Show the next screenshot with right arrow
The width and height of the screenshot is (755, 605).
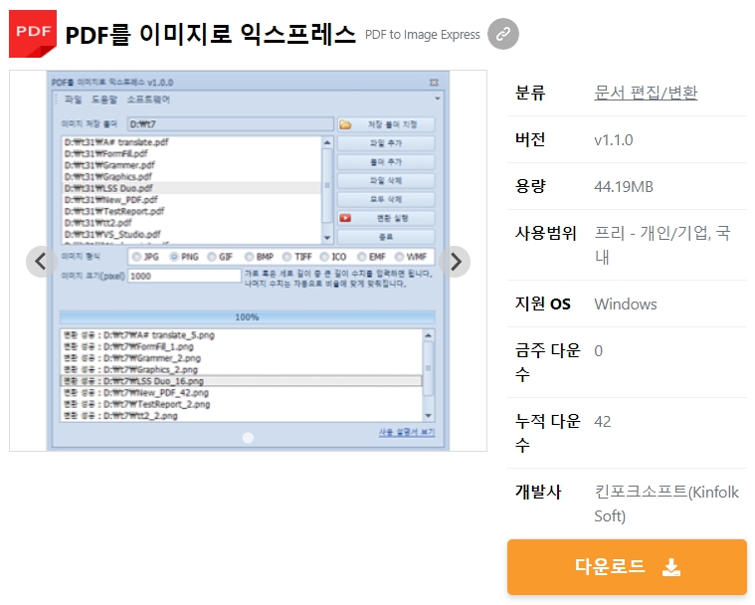pyautogui.click(x=455, y=262)
